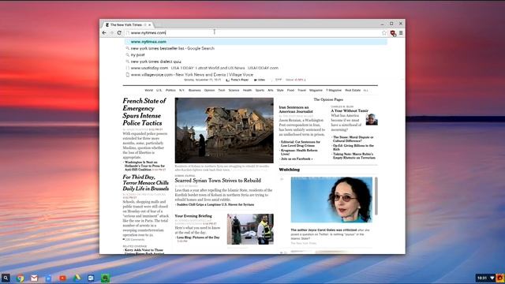Screen dimensions: 505x284
Task: Close The New York Times tab
Action: (149, 24)
